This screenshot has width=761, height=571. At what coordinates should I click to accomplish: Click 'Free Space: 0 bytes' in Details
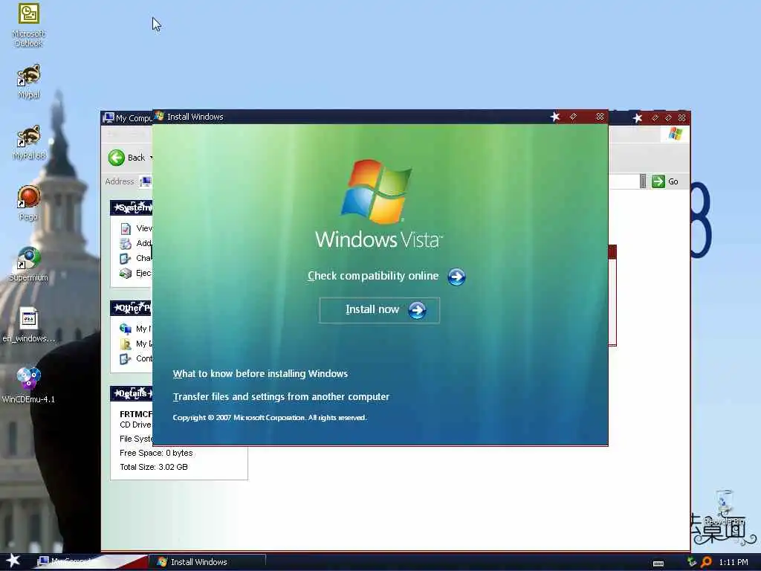tap(156, 453)
